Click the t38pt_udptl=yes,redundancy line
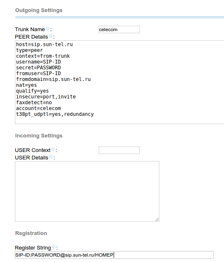 coord(55,114)
